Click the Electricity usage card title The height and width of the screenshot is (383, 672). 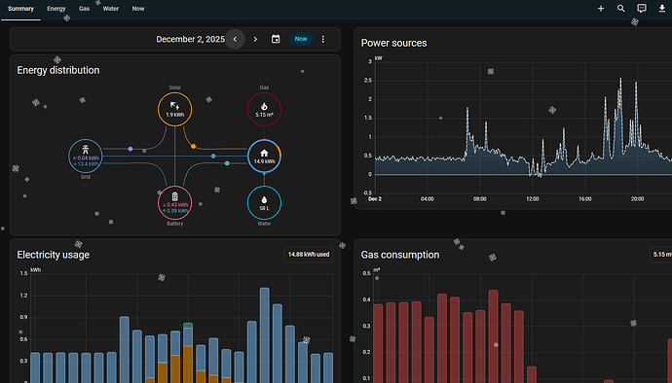(54, 255)
